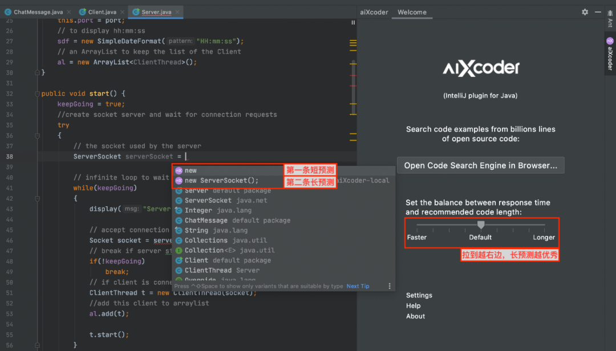Open the Help link
The height and width of the screenshot is (351, 616).
414,306
